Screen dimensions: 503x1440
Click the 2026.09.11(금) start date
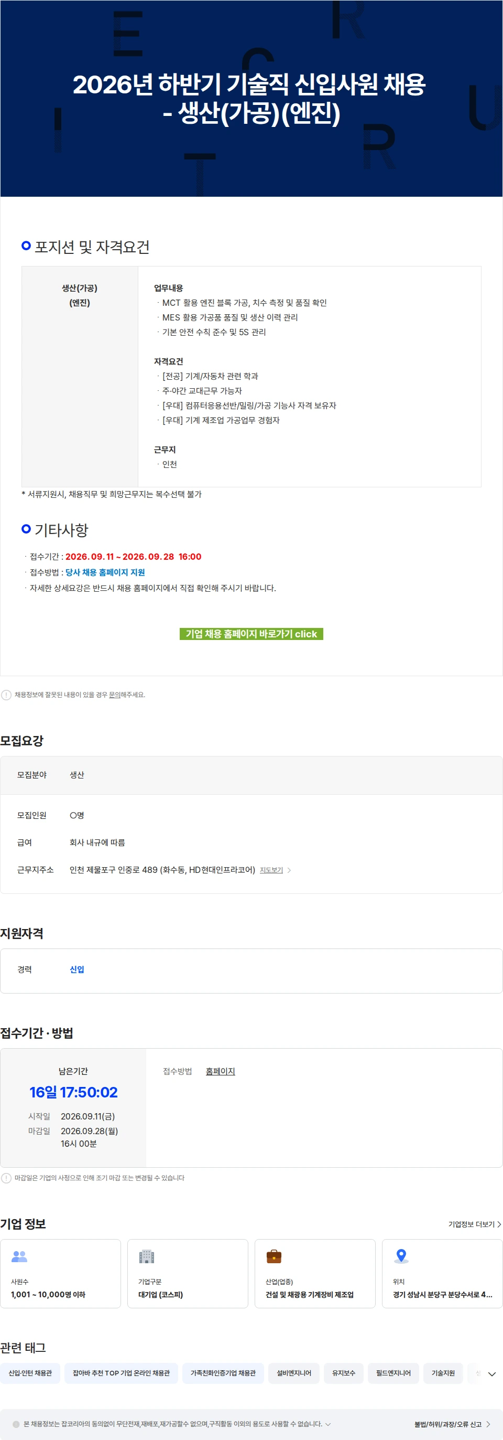click(x=88, y=1116)
